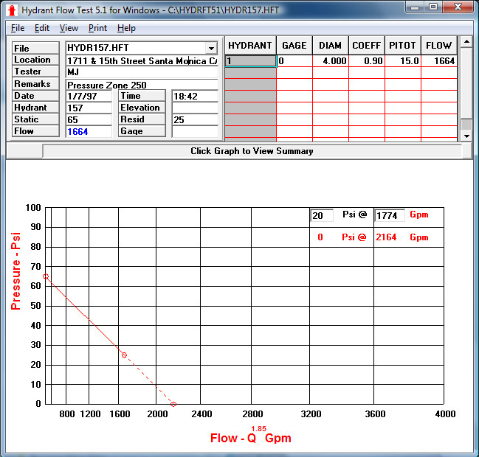Click the Location label button
Viewport: 479px width, 457px height.
(35, 60)
